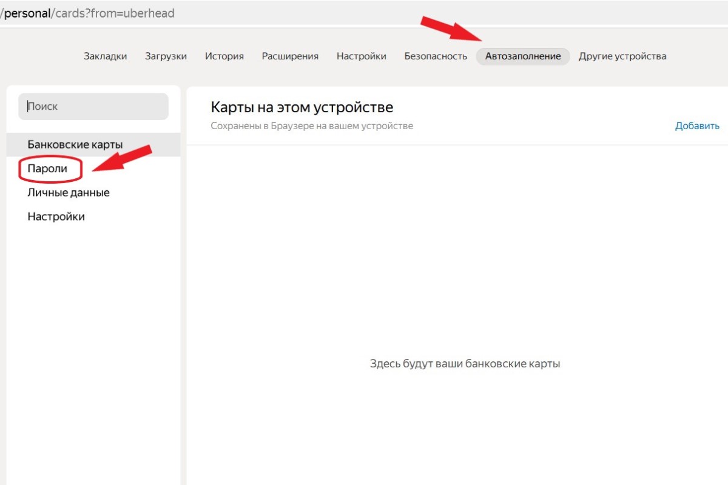728x485 pixels.
Task: Select the Настройки tab in top navigation
Action: click(x=362, y=56)
